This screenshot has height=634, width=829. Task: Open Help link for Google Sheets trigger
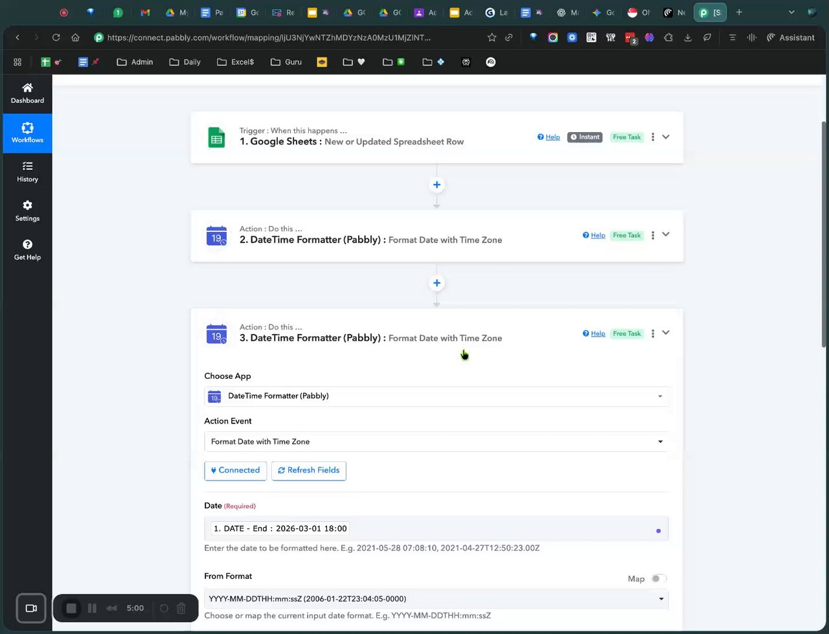coord(549,137)
